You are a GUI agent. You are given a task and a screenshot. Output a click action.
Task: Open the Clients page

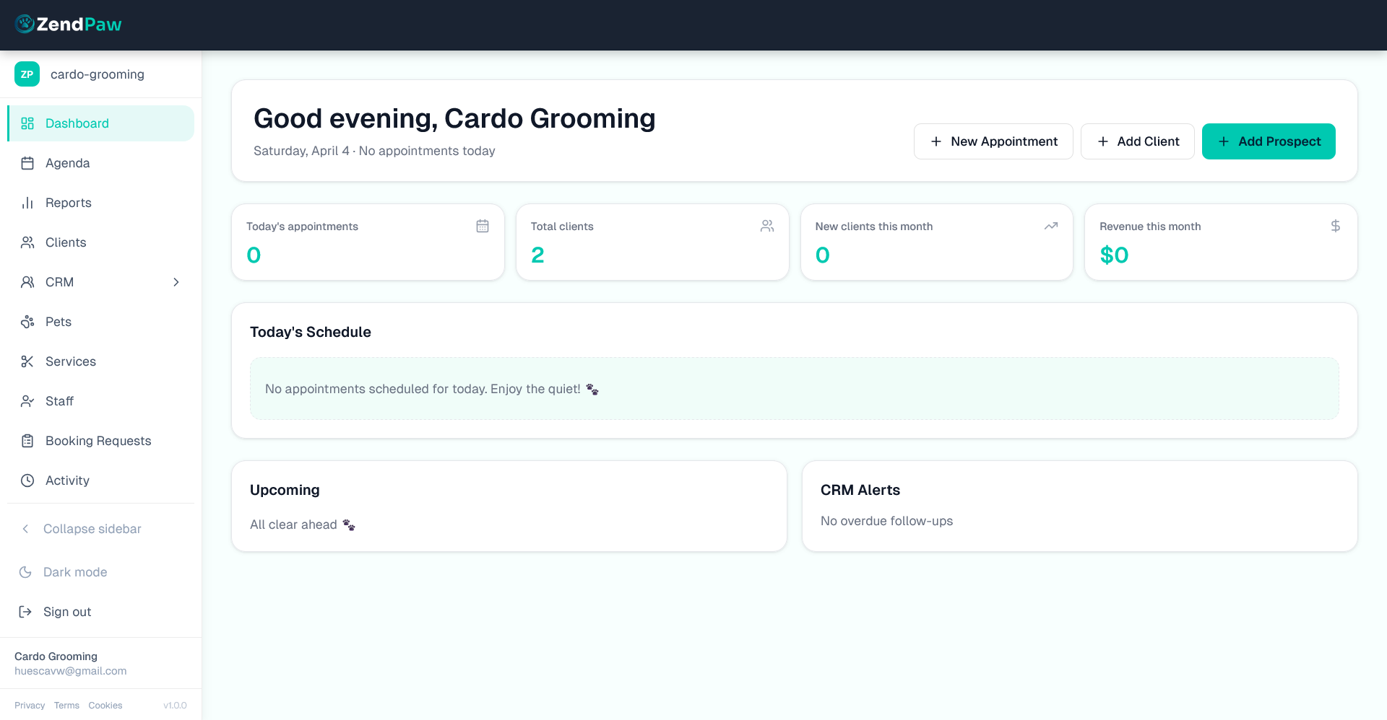pyautogui.click(x=66, y=242)
